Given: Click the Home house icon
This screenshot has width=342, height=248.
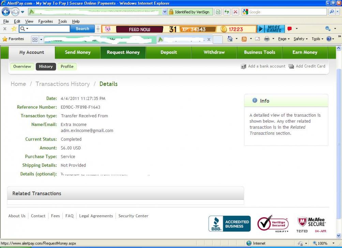Looking at the screenshot, I should tap(230, 39).
